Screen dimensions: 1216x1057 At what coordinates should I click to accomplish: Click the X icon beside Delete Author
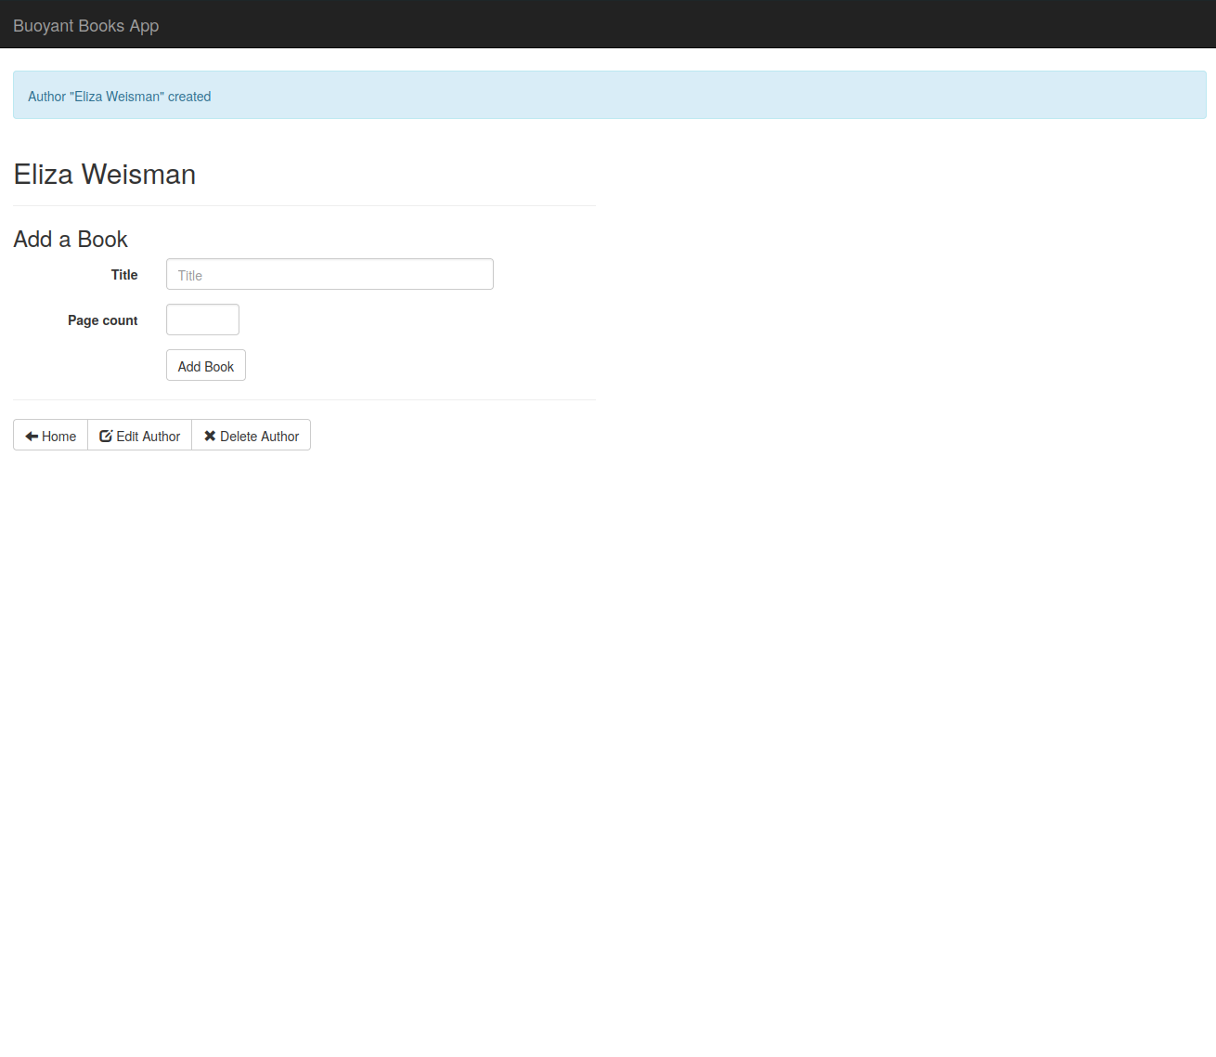tap(210, 436)
